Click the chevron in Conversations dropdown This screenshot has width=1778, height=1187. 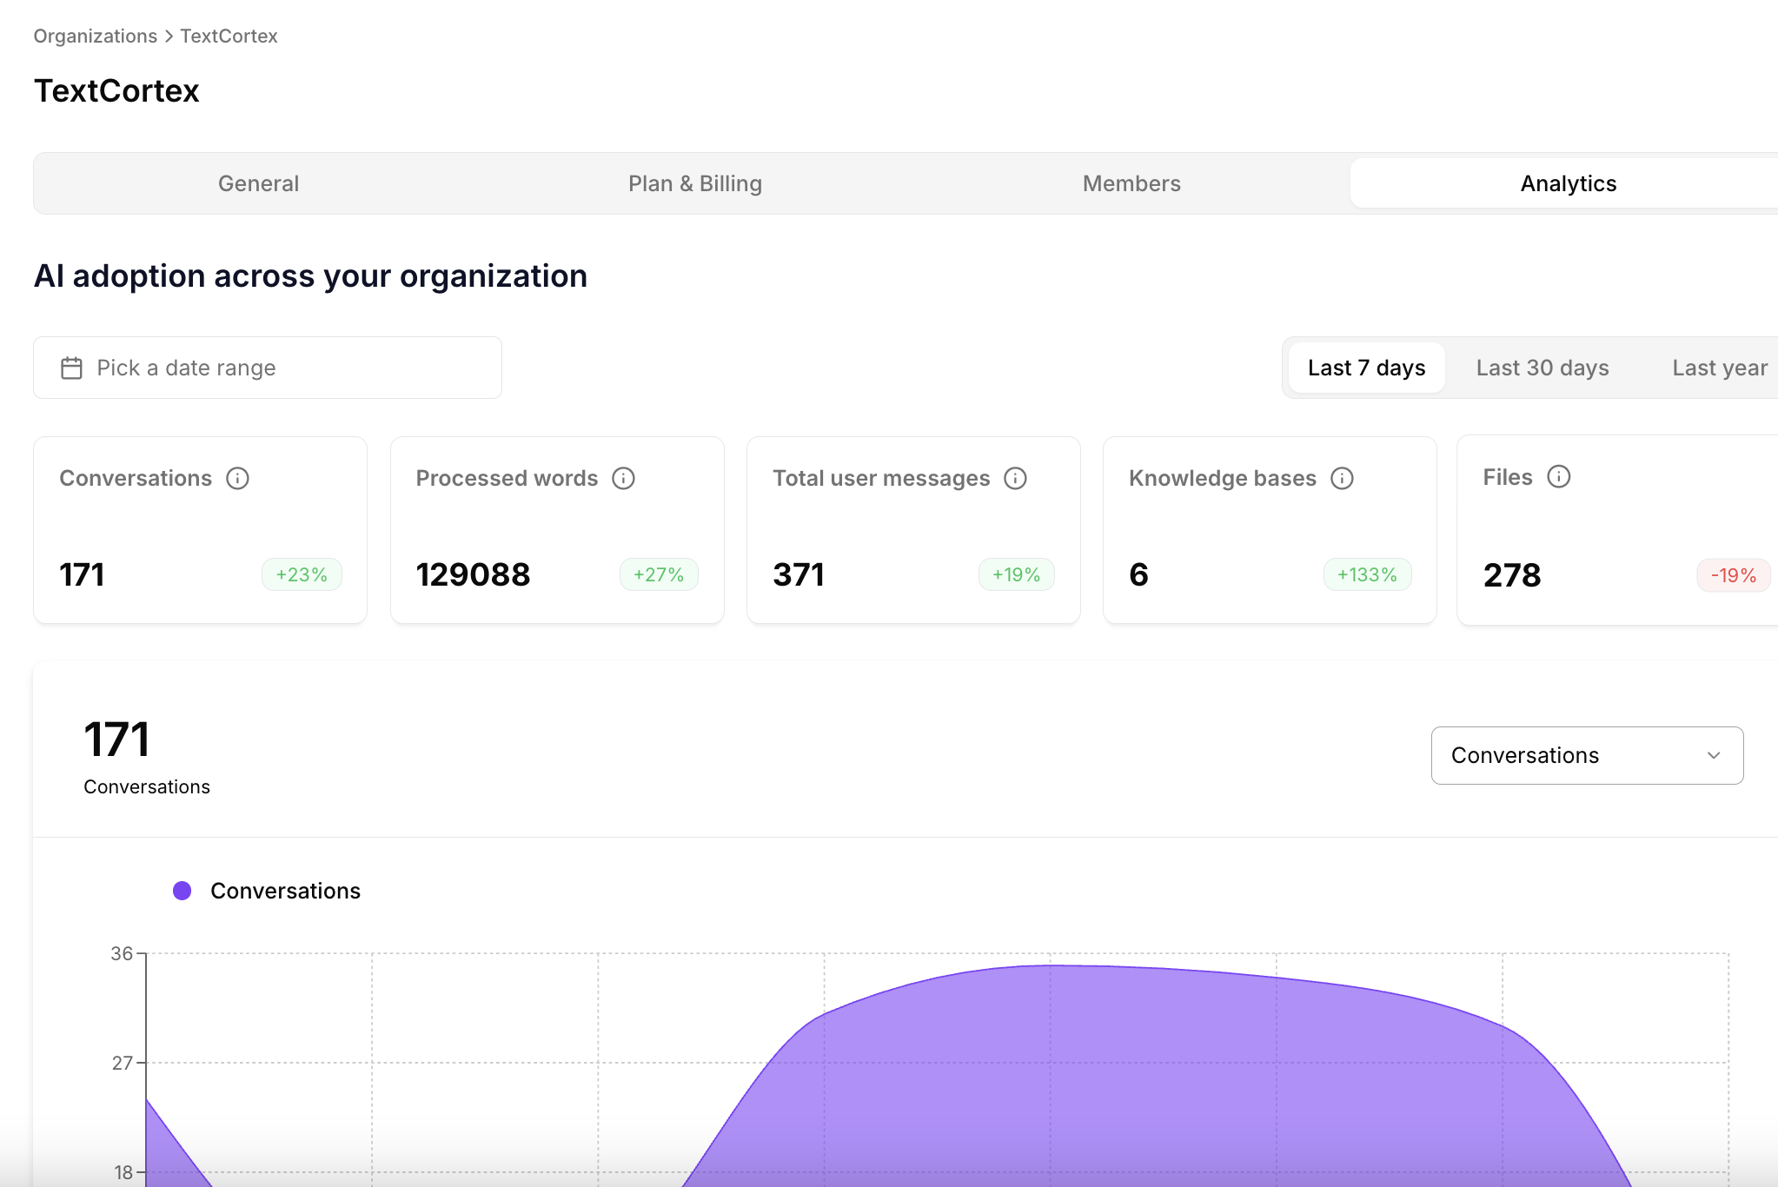pyautogui.click(x=1714, y=755)
